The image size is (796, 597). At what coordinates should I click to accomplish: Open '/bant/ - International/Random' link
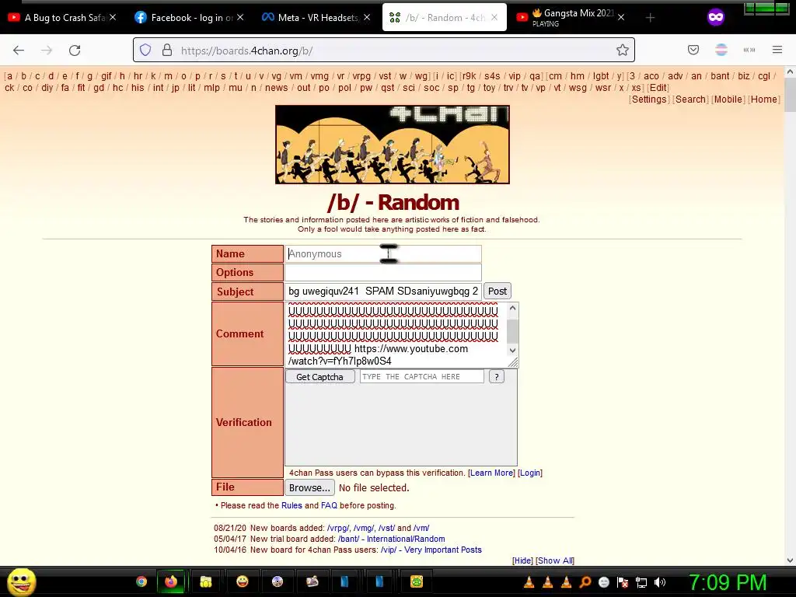click(392, 539)
